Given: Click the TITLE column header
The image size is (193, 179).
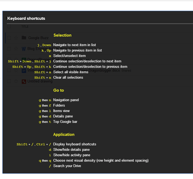Looking at the screenshot, I should pos(25,27).
